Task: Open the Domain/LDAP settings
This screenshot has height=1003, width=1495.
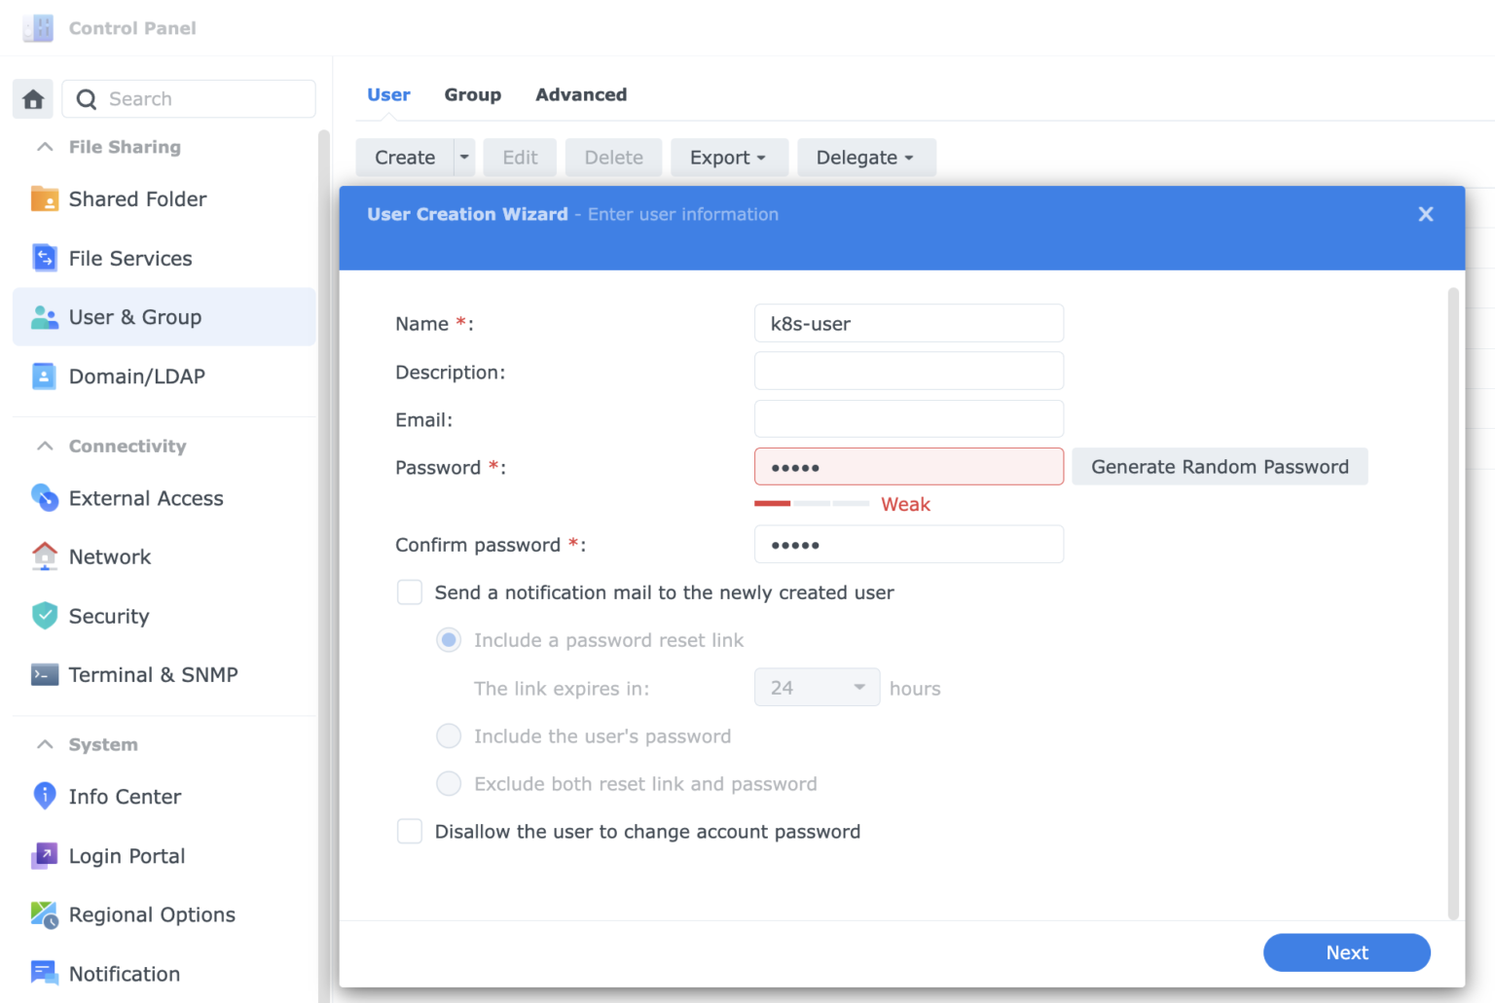Action: [x=137, y=376]
